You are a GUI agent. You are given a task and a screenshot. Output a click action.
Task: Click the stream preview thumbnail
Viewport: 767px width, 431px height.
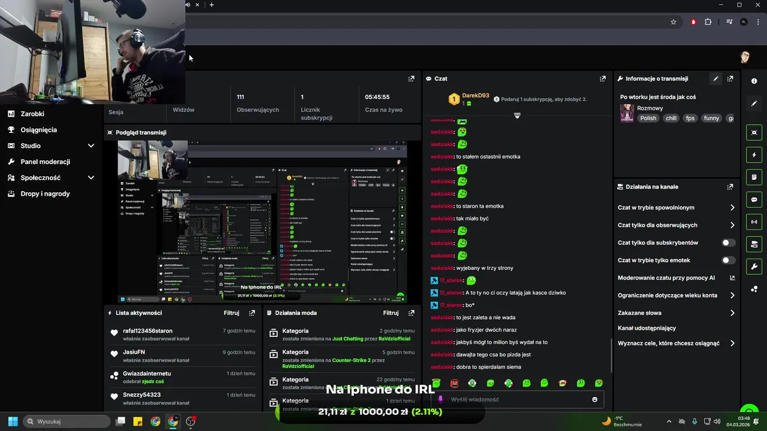point(262,222)
